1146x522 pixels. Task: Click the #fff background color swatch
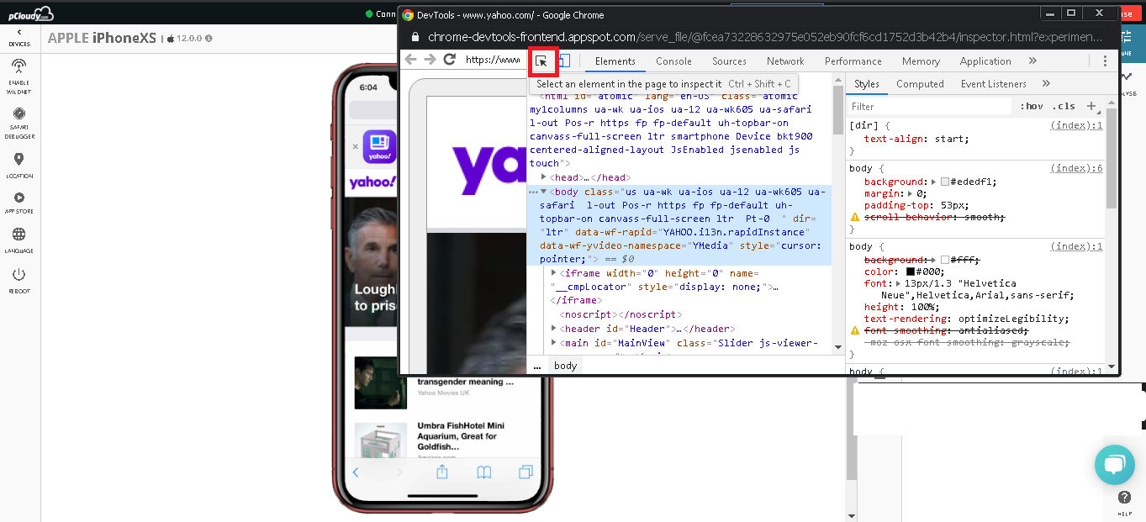945,260
